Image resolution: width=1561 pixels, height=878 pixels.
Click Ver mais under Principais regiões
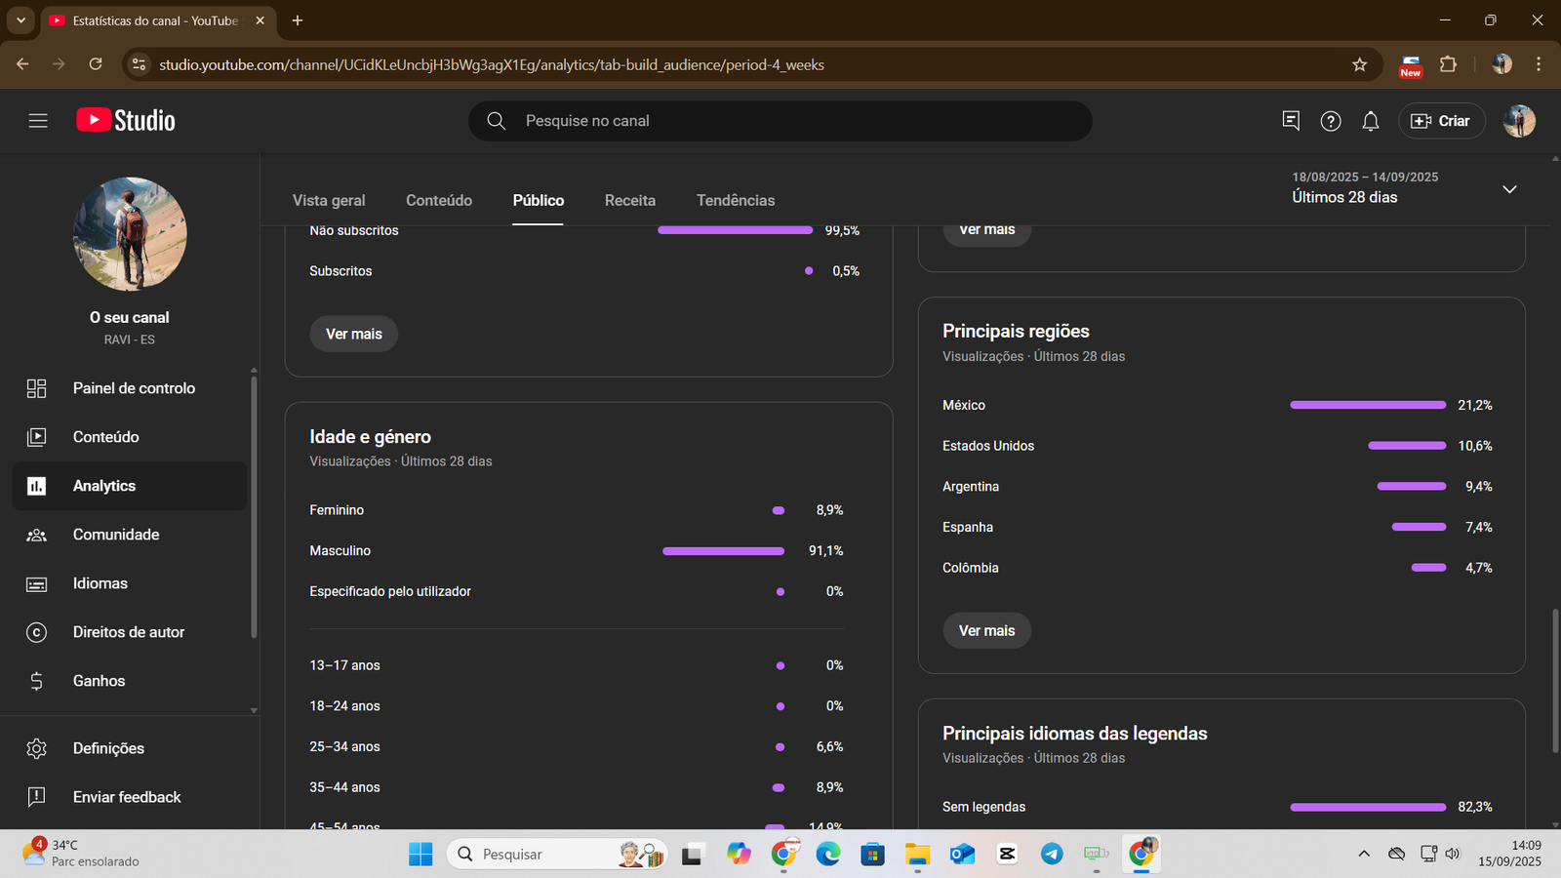tap(986, 630)
